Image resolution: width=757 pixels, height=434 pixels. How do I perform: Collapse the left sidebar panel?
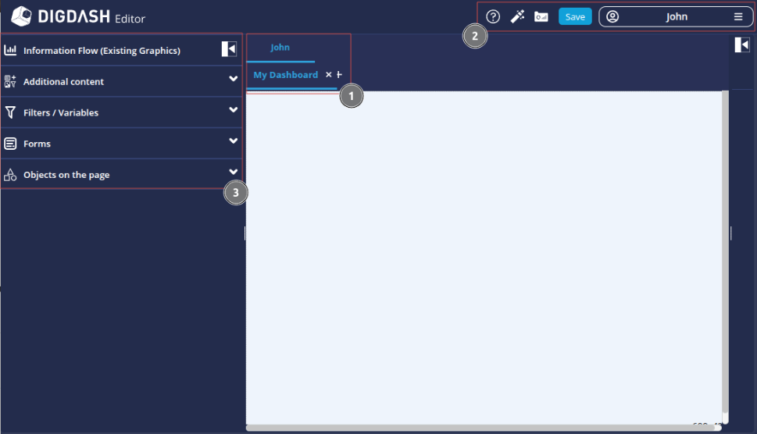point(229,49)
